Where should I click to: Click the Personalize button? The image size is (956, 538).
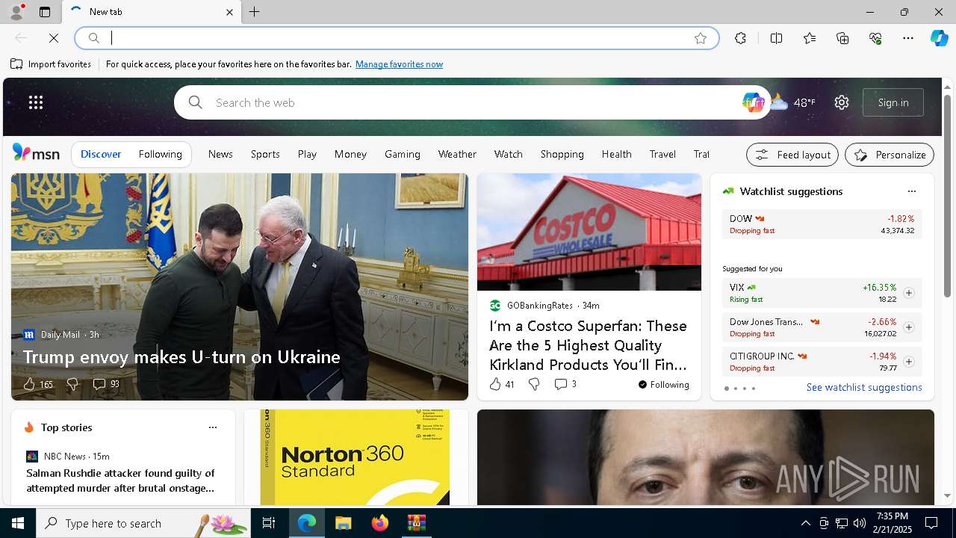890,155
